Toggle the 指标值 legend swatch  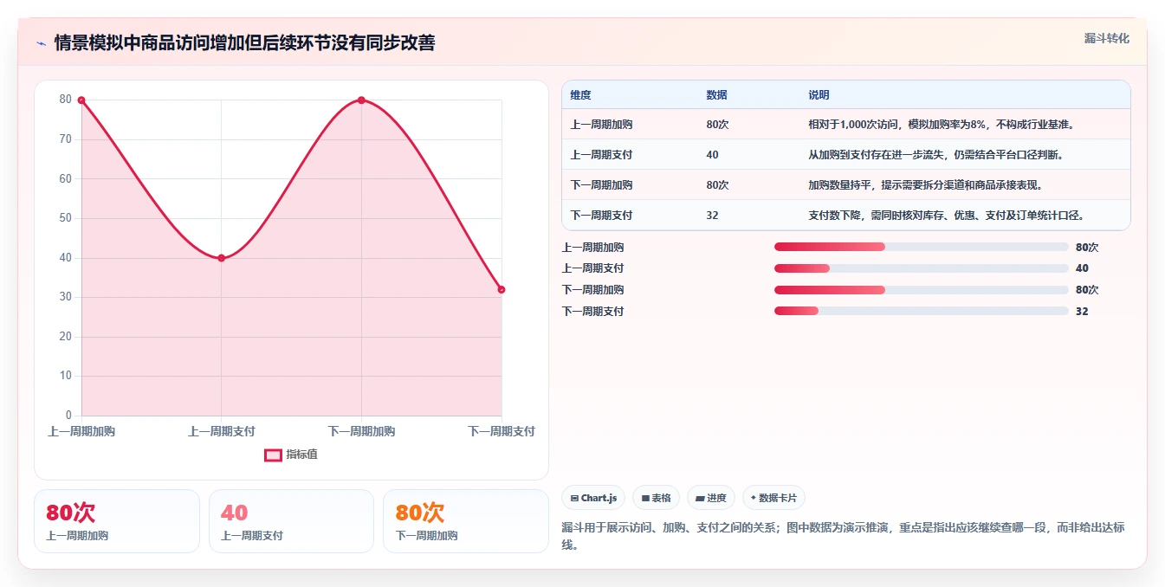(273, 455)
